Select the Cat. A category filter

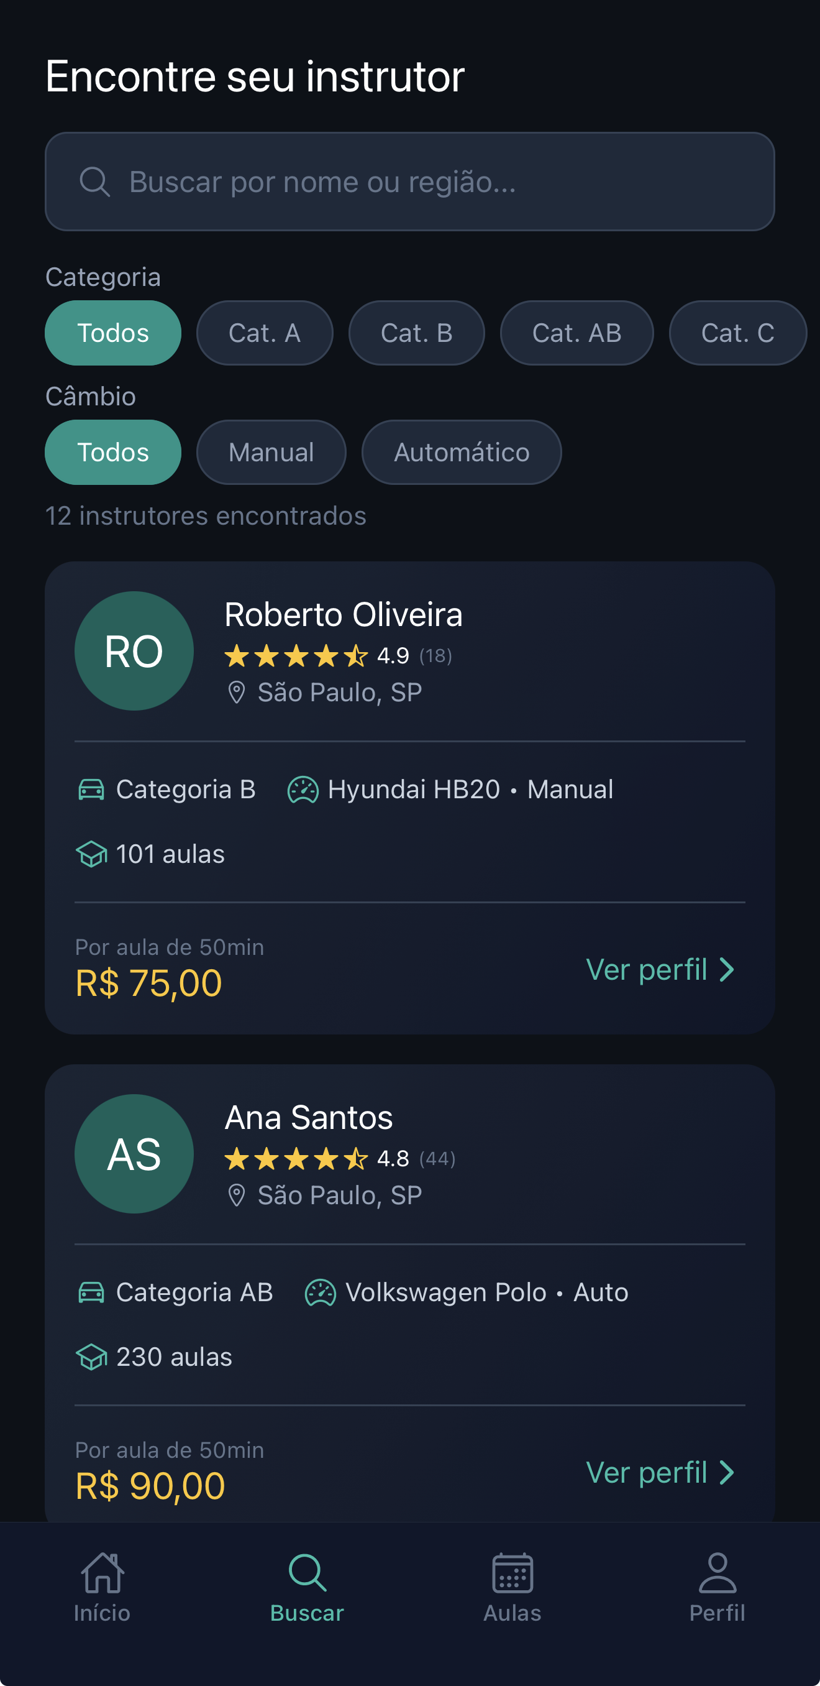tap(264, 333)
